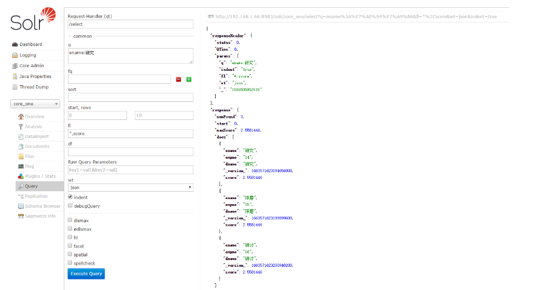The image size is (548, 290).
Task: Select the Query menu item
Action: pyautogui.click(x=39, y=186)
